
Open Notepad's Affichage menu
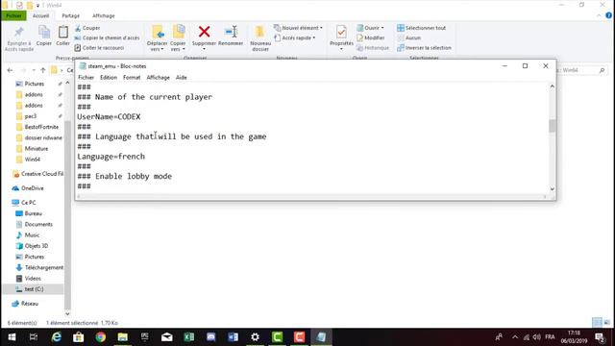pyautogui.click(x=158, y=78)
